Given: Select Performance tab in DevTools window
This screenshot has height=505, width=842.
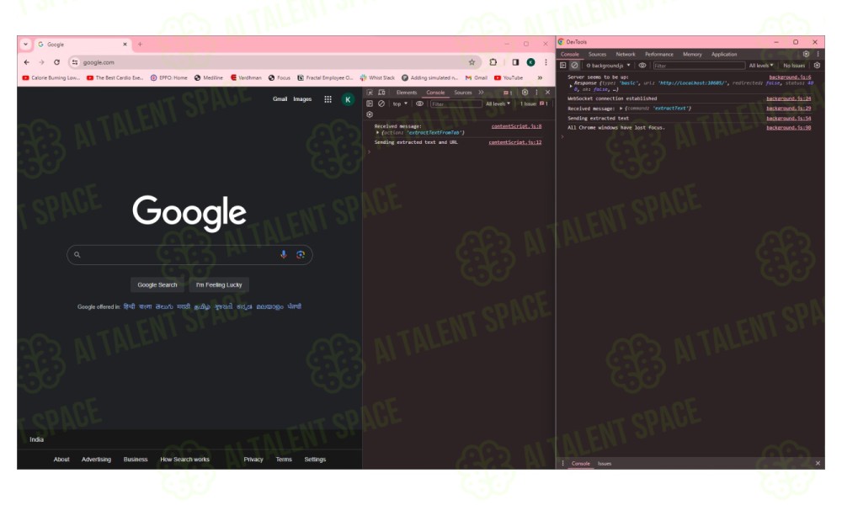Looking at the screenshot, I should [x=659, y=54].
